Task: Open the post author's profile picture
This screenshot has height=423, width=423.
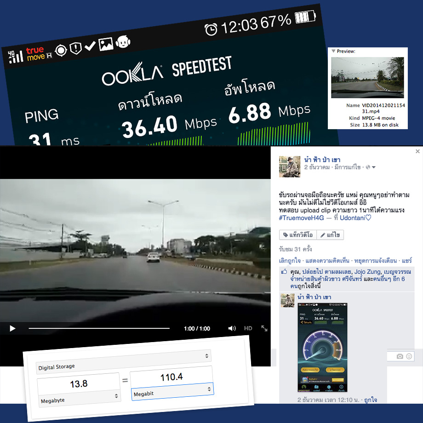Action: coord(290,167)
